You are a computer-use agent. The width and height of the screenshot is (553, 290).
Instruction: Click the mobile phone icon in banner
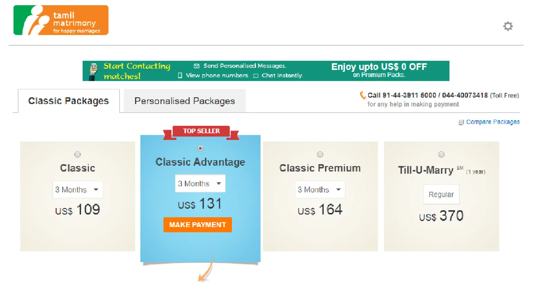pos(93,71)
